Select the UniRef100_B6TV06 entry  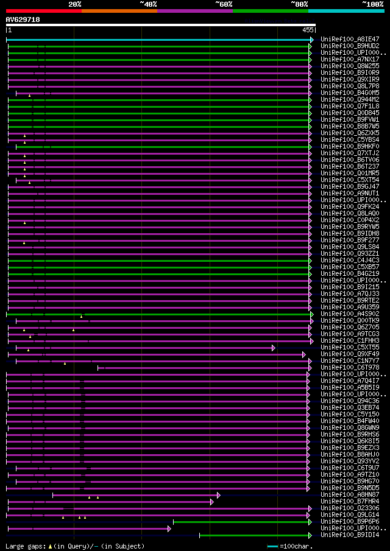point(350,160)
